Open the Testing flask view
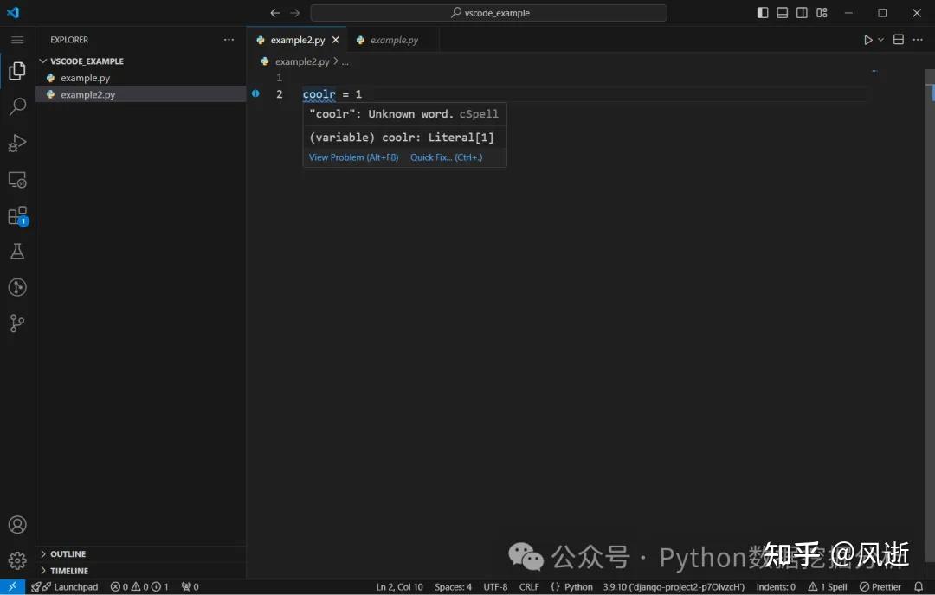 17,252
